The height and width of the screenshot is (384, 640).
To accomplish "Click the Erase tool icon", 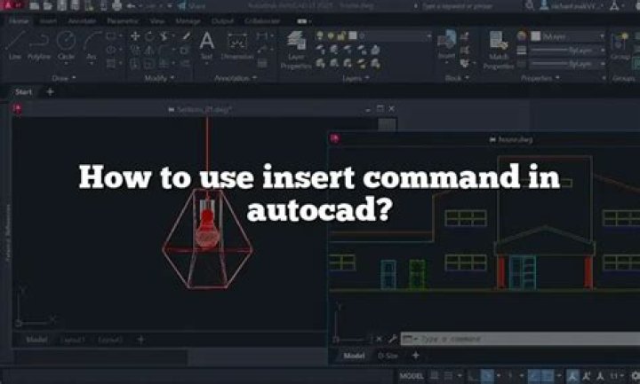I will [x=186, y=36].
